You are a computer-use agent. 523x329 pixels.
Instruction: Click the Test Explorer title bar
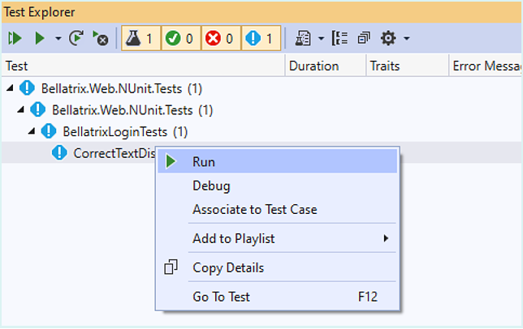(x=261, y=12)
